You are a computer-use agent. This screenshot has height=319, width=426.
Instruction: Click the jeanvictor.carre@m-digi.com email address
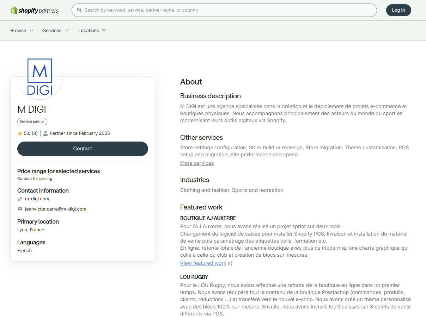pyautogui.click(x=55, y=209)
